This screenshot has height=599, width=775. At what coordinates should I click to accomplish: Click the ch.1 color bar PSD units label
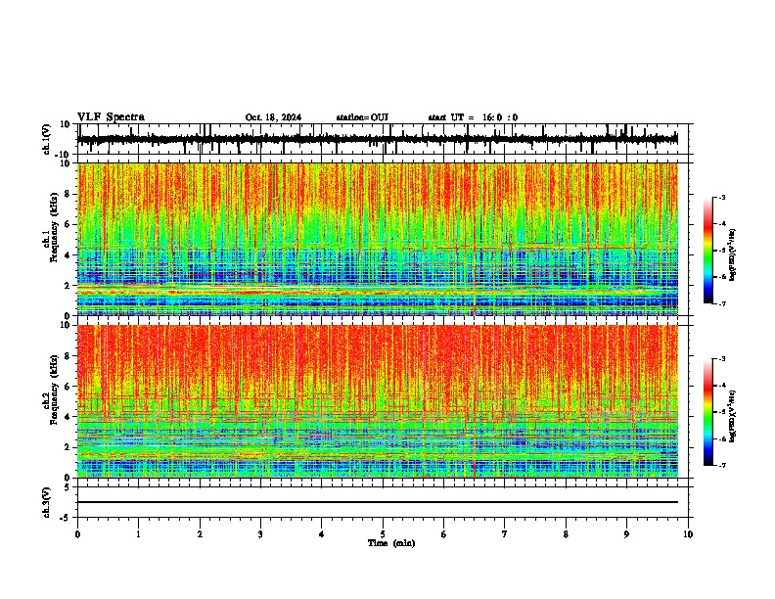pyautogui.click(x=733, y=255)
